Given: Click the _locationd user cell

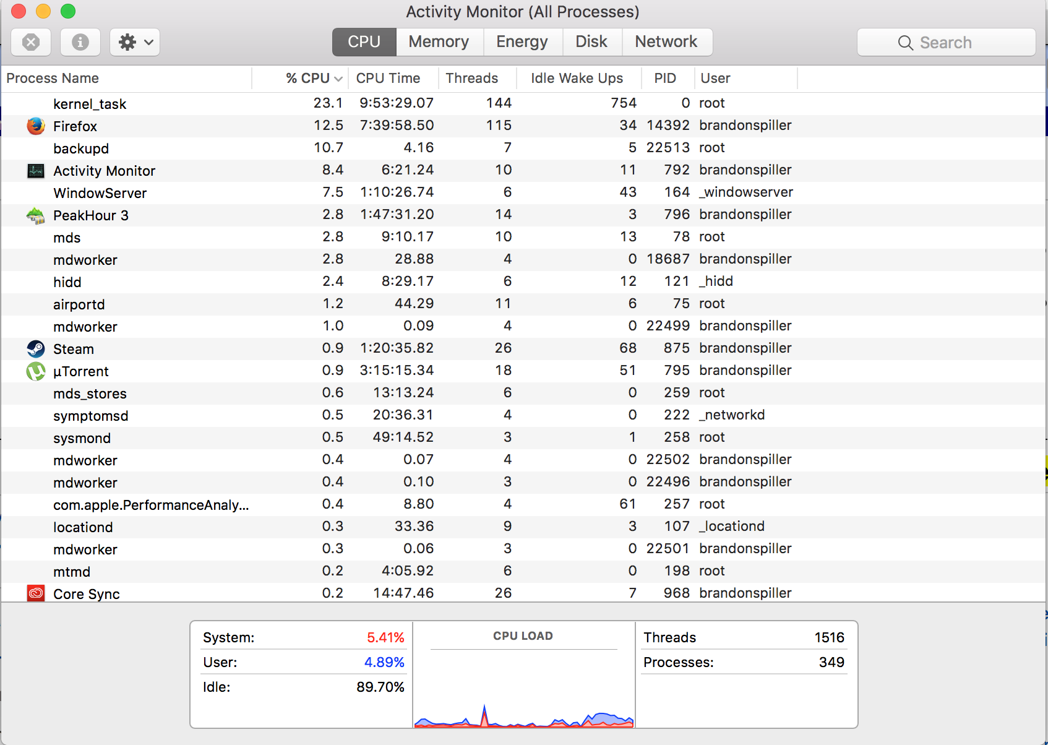Looking at the screenshot, I should pos(732,526).
